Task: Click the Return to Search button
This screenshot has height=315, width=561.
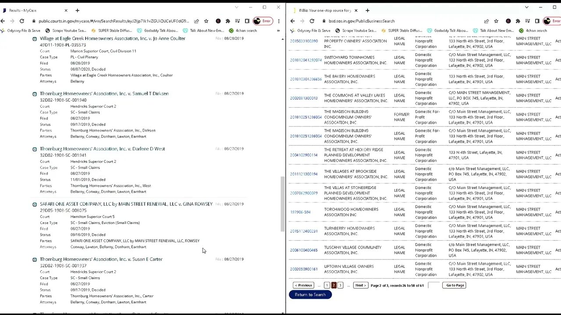Action: (310, 295)
